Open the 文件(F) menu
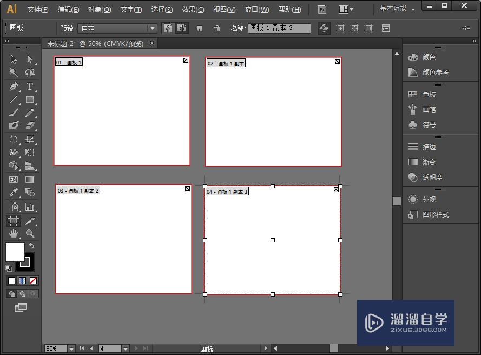481x355 pixels. (x=38, y=10)
